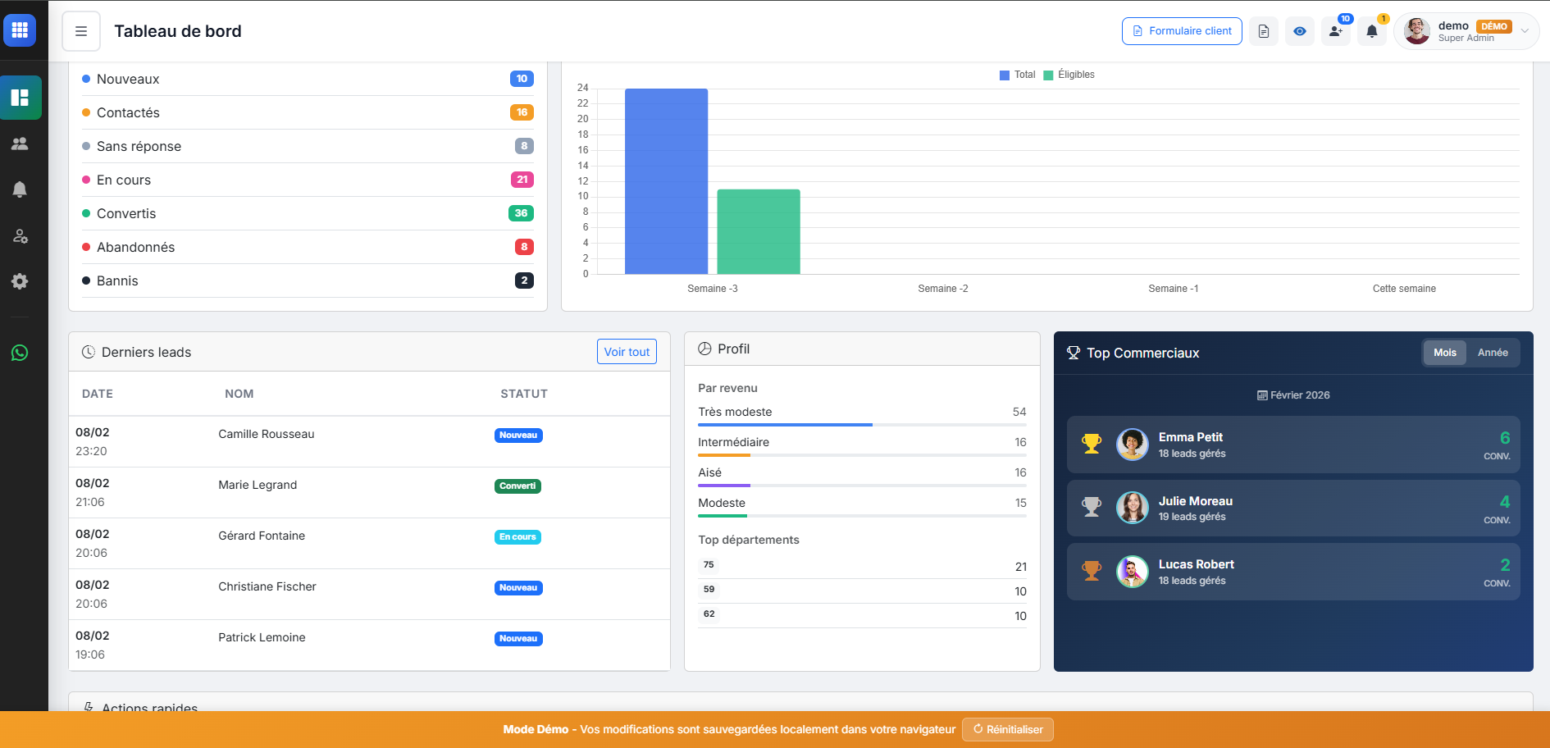Click the Réinitialiser button in the demo banner

1007,729
